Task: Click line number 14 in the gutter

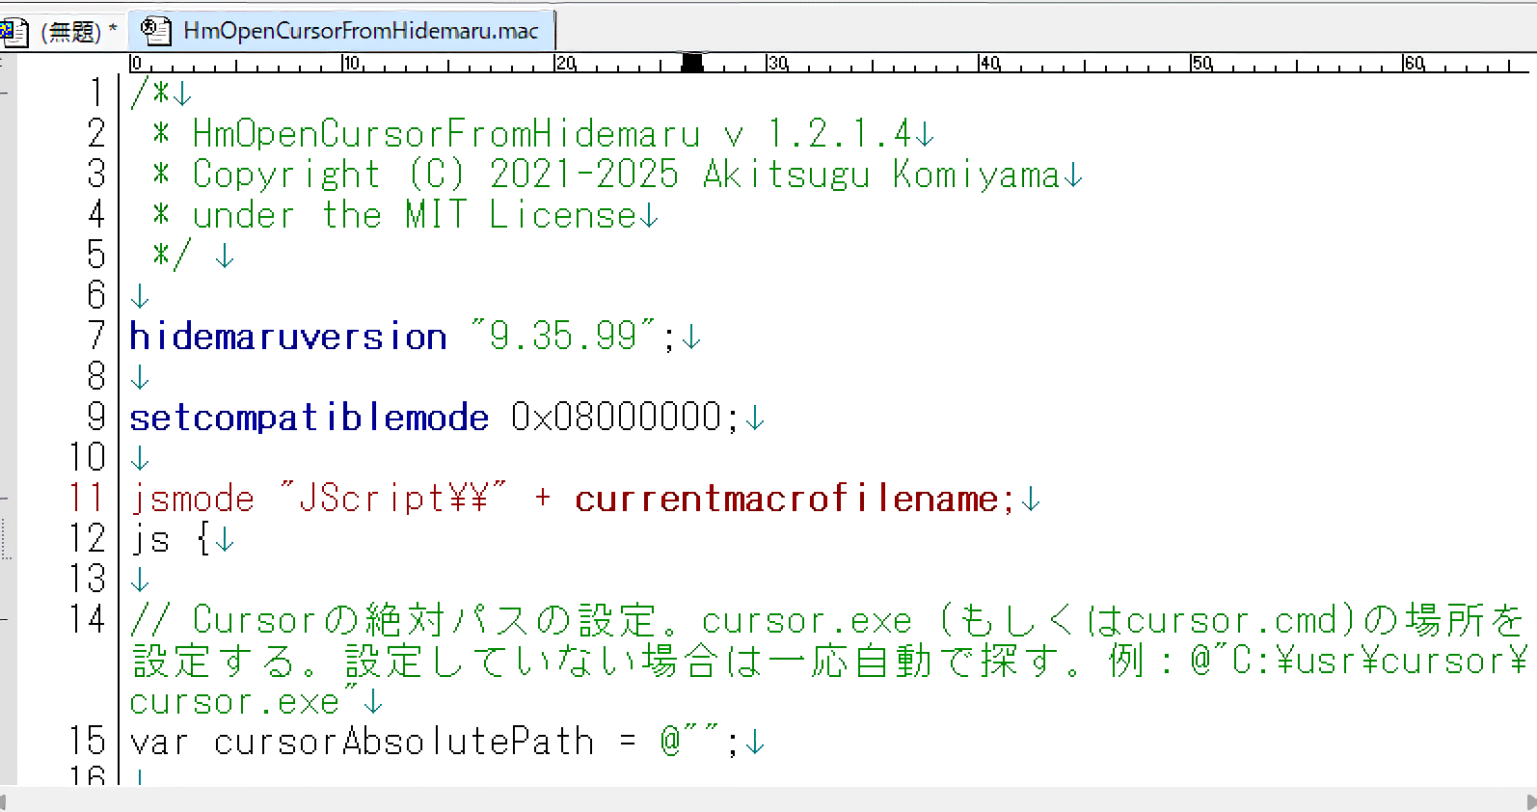Action: coord(87,620)
